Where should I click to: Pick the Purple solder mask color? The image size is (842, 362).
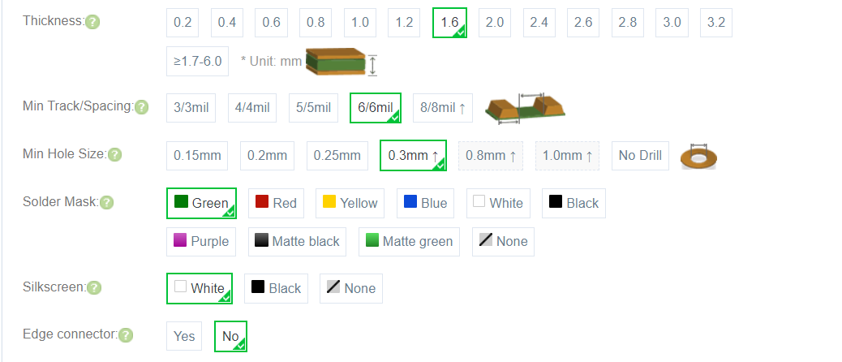(x=201, y=241)
